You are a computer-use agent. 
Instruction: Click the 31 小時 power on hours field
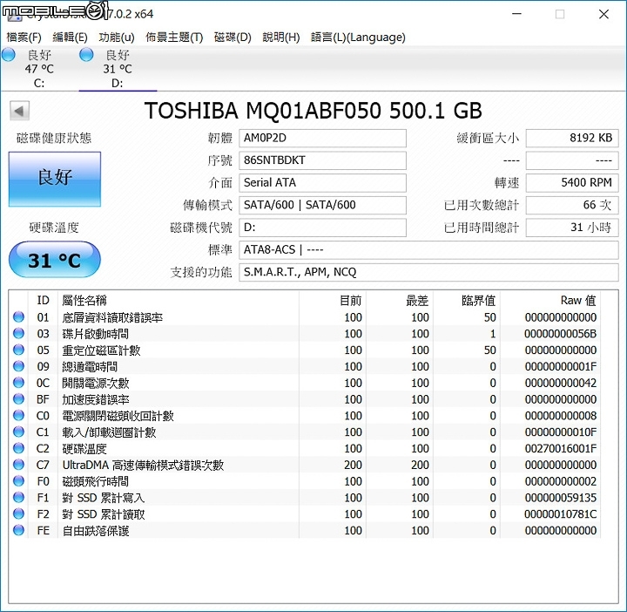point(572,228)
